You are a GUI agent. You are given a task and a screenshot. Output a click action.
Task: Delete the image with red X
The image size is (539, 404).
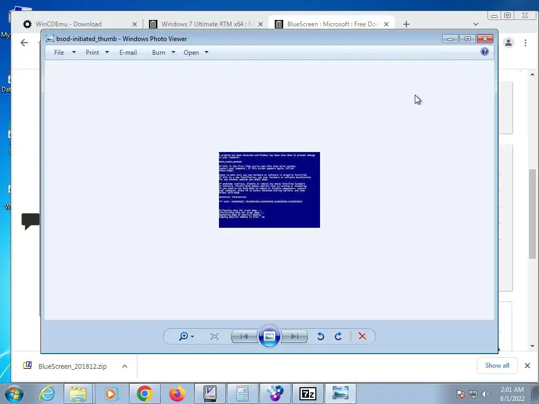tap(362, 336)
